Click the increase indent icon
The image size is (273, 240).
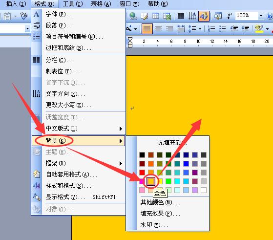click(245, 28)
